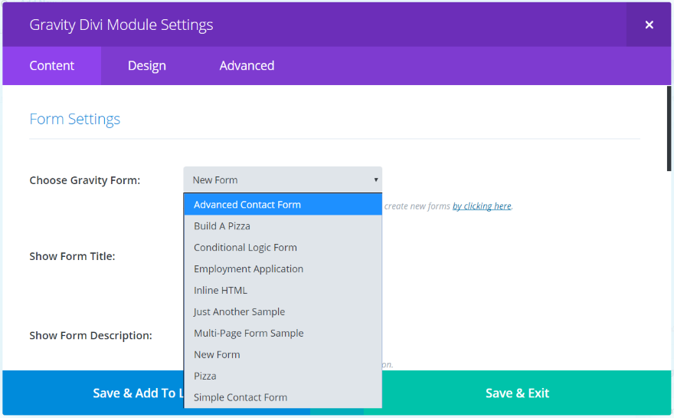Pick the Build A Pizza option
The width and height of the screenshot is (674, 418).
[x=222, y=226]
